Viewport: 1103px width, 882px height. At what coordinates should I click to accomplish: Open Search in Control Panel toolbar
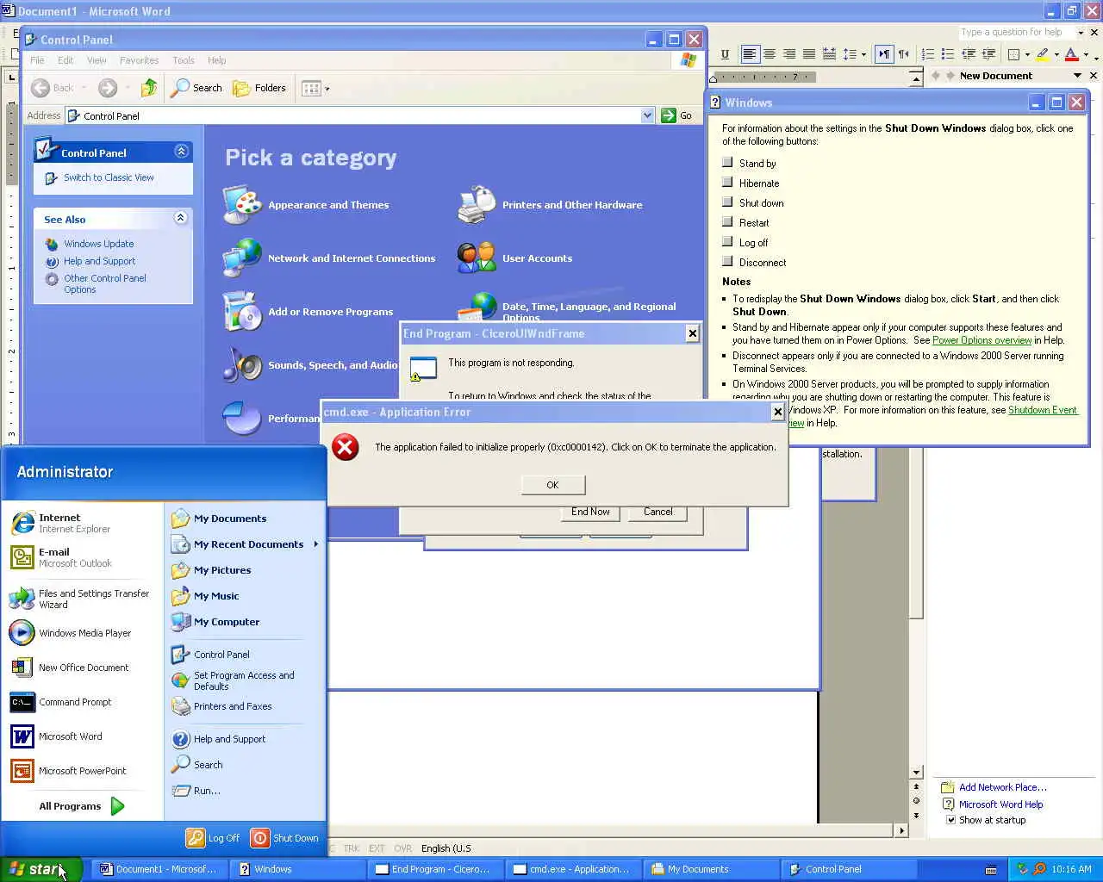(x=196, y=88)
